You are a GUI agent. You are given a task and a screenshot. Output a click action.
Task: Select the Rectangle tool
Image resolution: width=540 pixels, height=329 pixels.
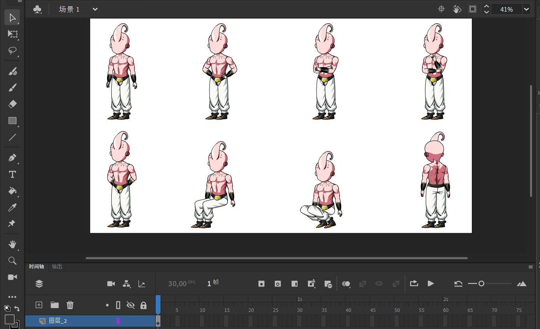[x=12, y=121]
